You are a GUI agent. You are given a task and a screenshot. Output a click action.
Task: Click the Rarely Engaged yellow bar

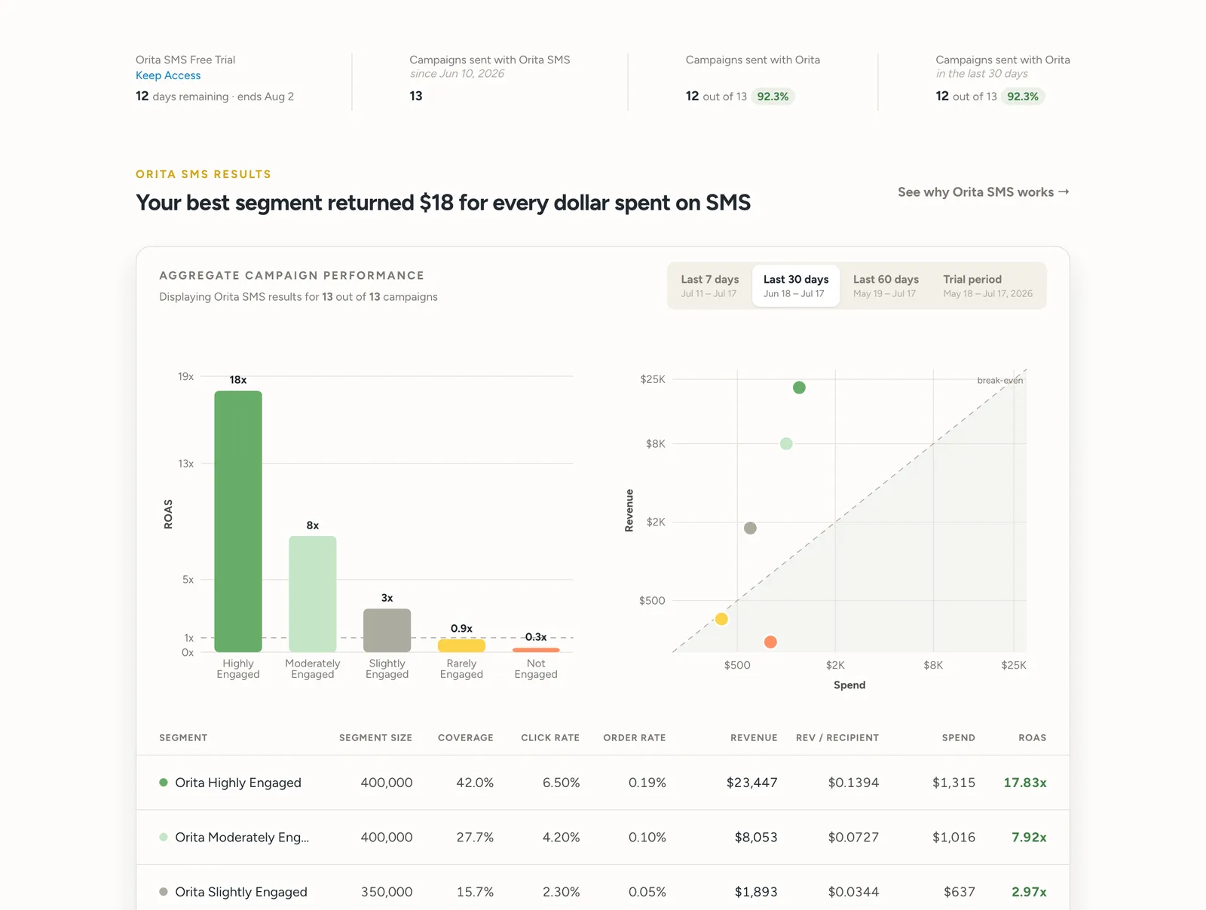(461, 645)
